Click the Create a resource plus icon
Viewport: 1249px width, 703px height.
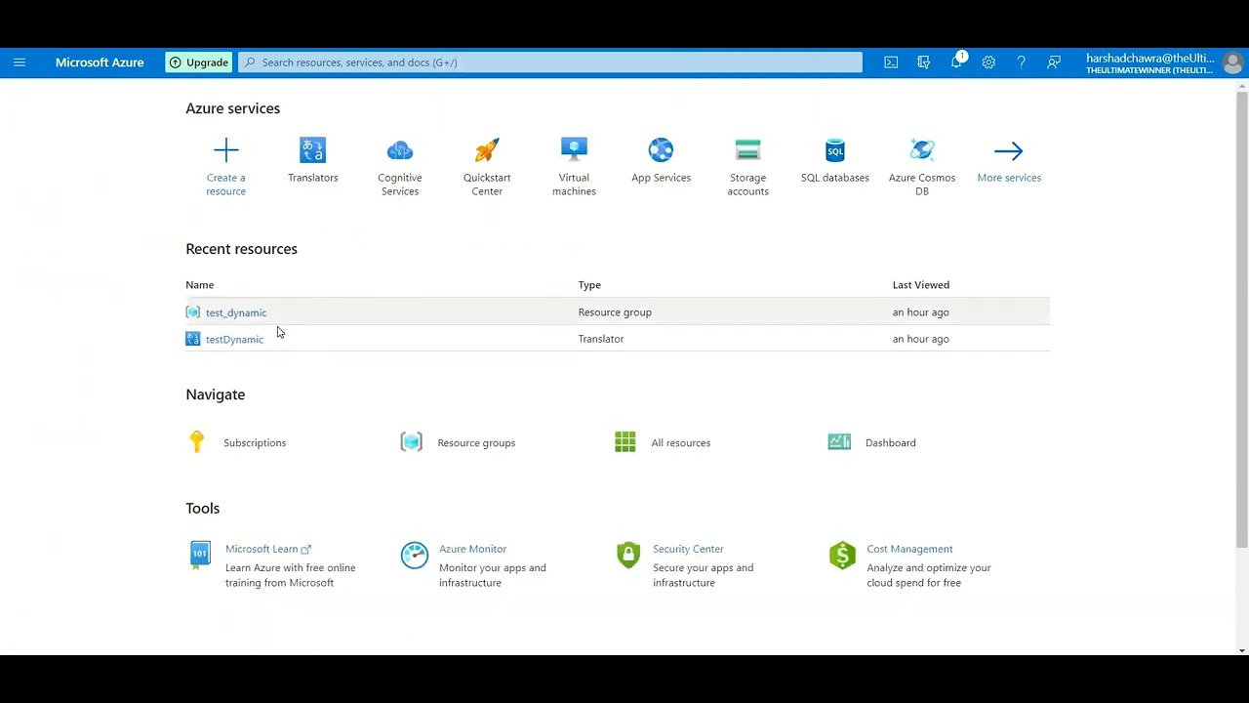226,150
